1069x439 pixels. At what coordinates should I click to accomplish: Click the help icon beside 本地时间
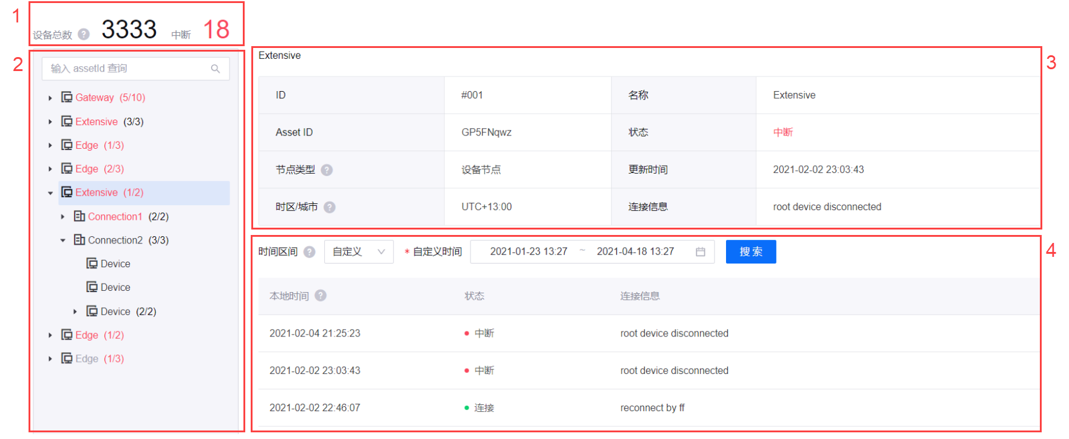[321, 296]
